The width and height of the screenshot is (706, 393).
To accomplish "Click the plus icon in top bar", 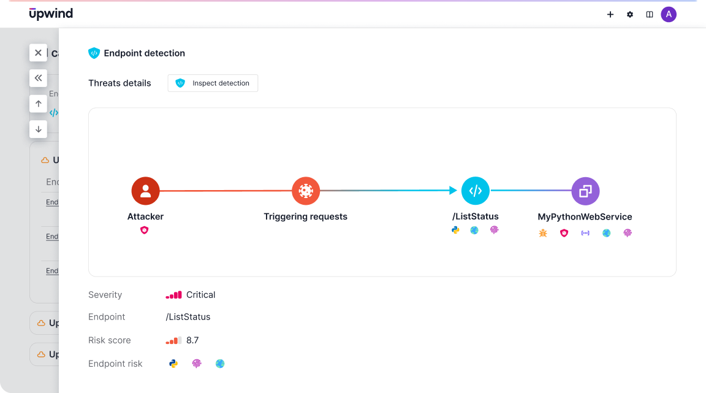I will 610,15.
